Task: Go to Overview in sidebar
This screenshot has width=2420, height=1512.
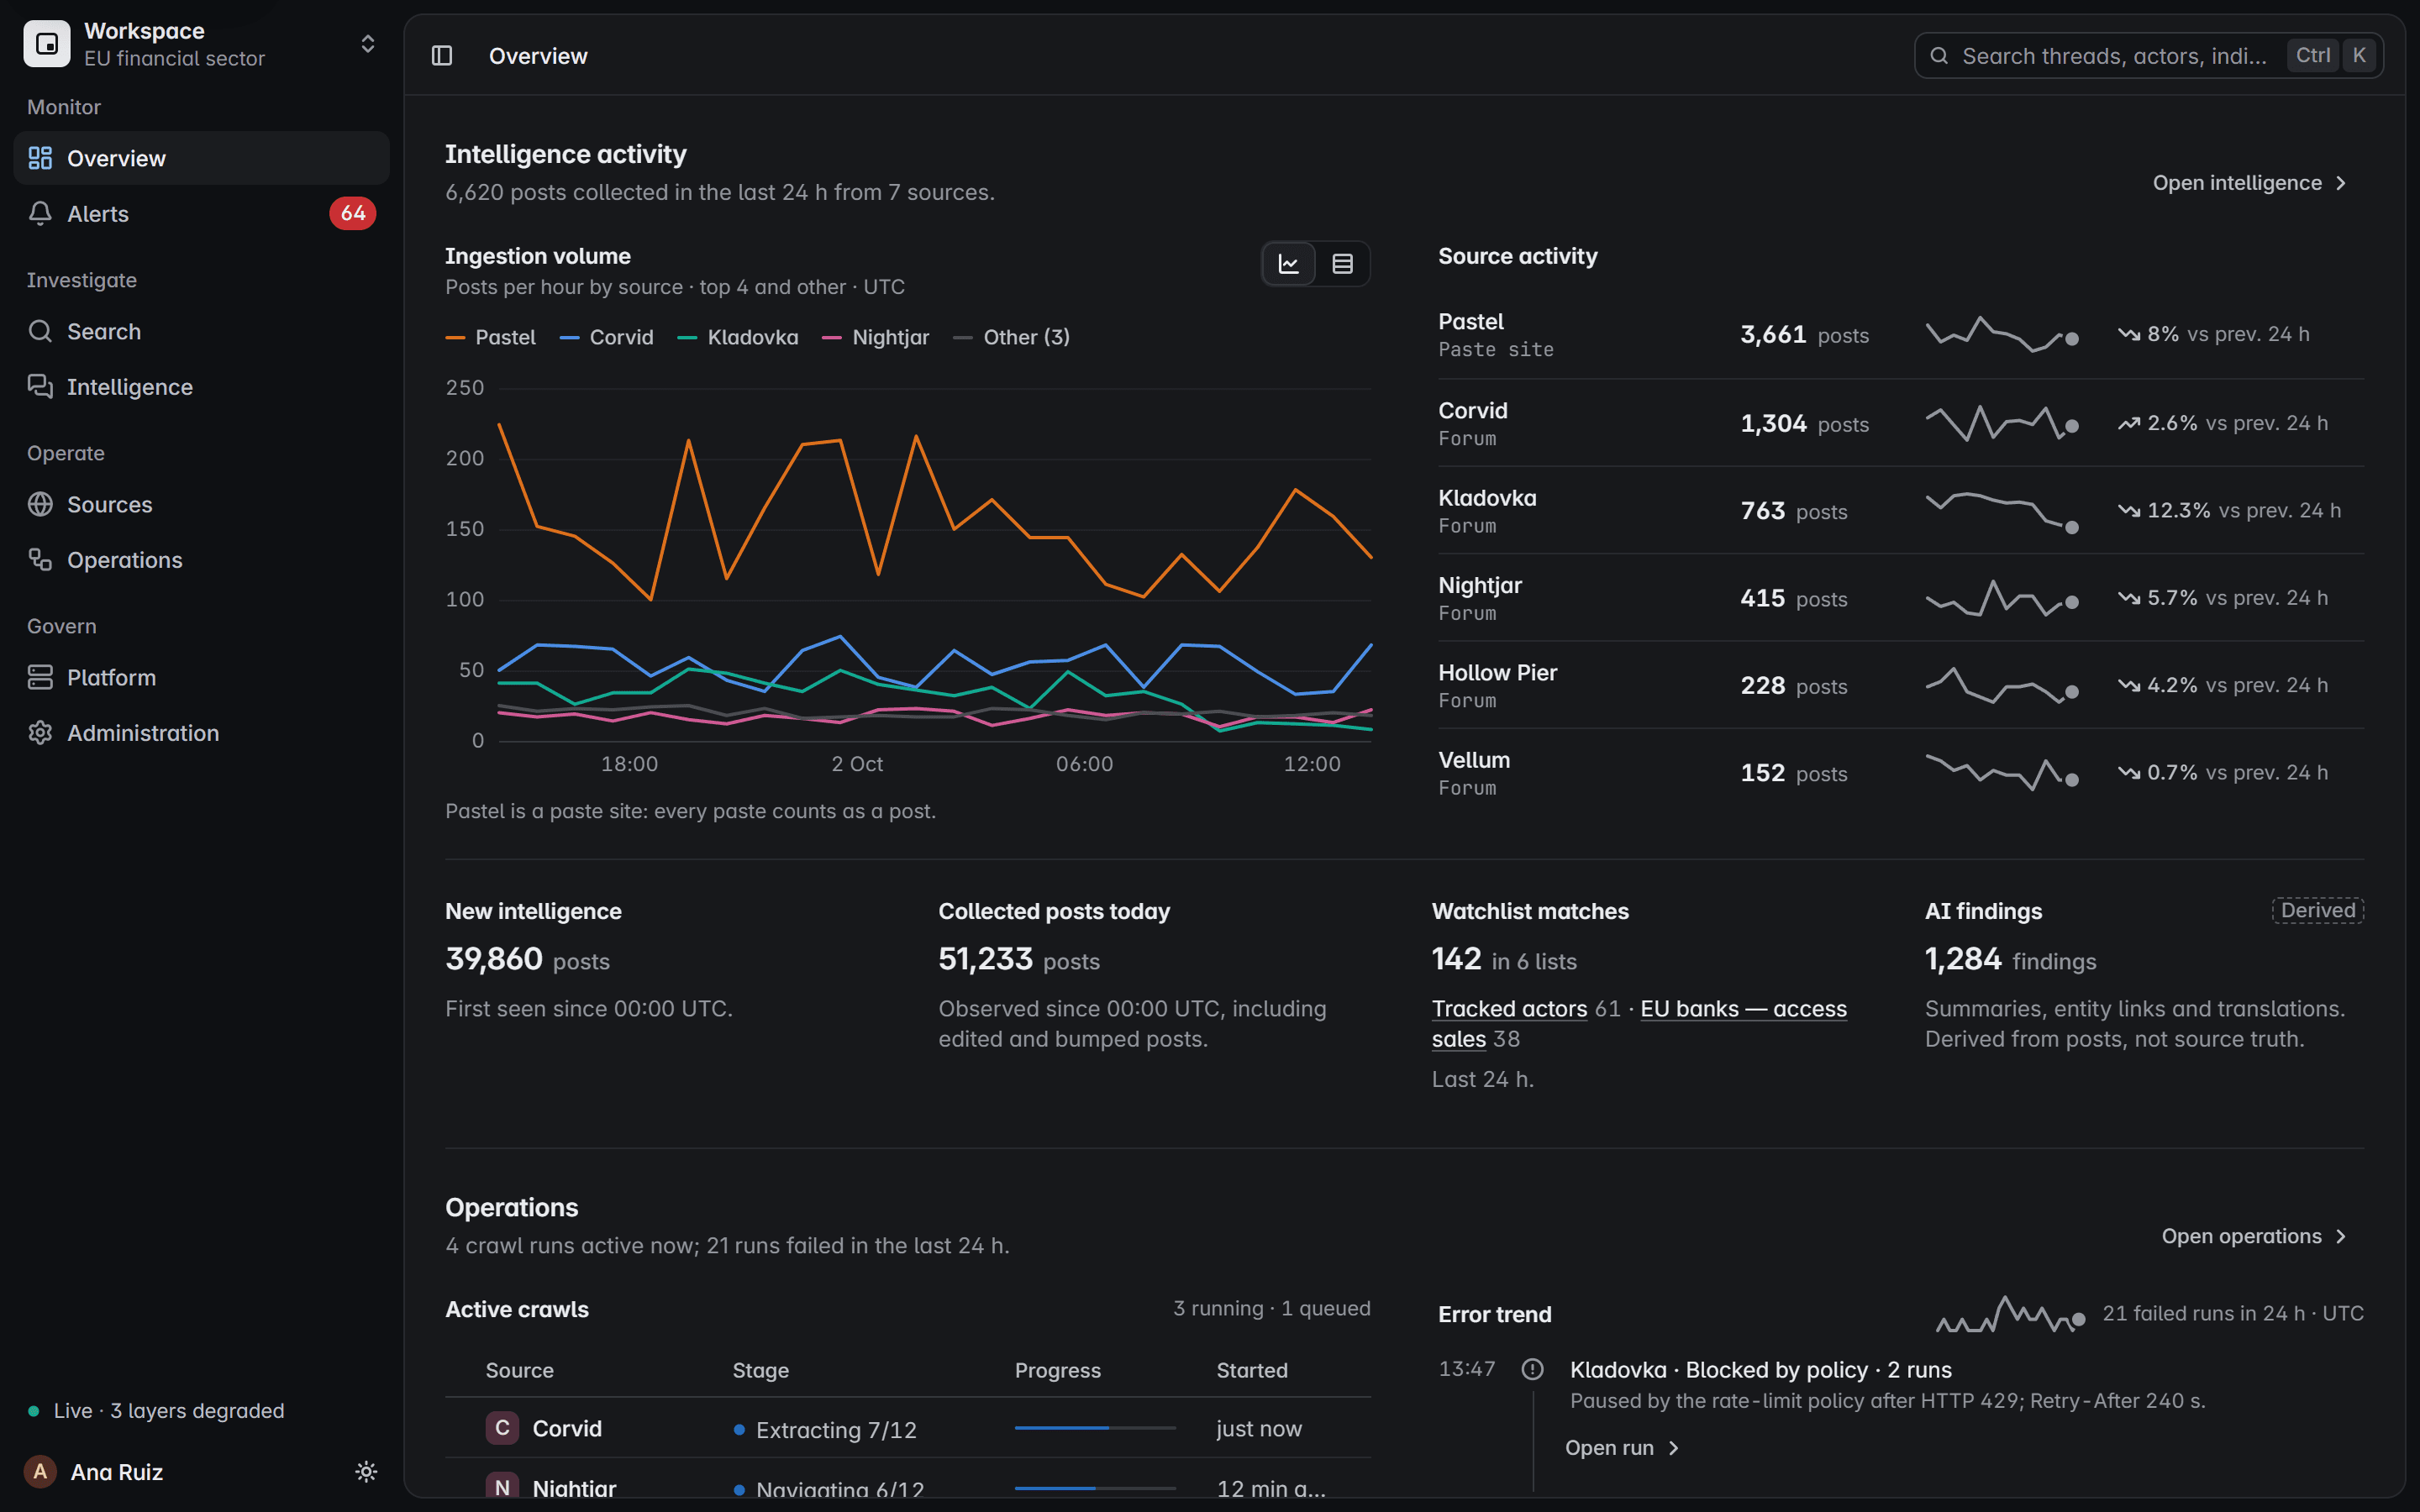Action: (201, 158)
